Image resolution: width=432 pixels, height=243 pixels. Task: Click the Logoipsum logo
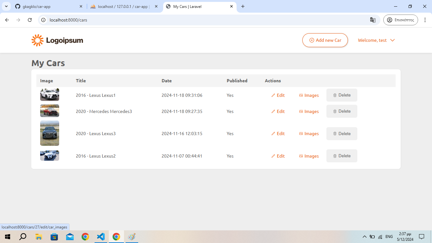pos(57,40)
